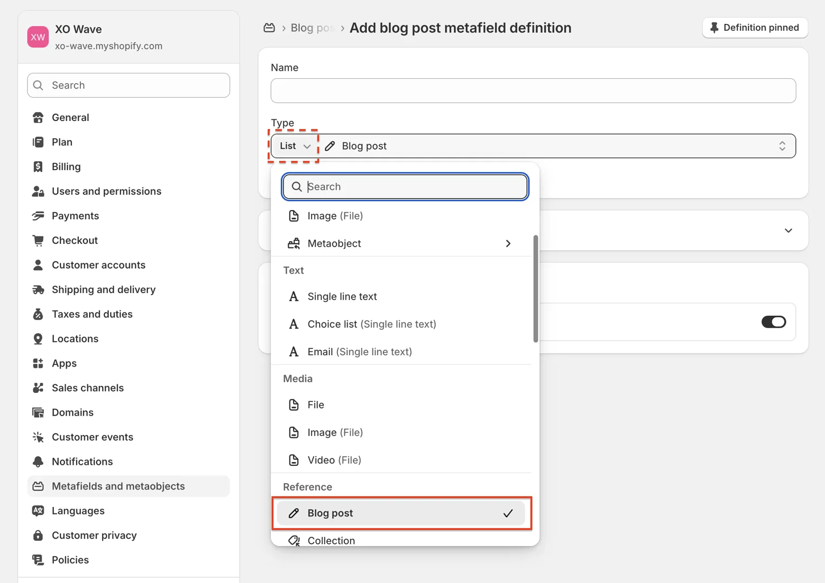Choose Single line text type option
The image size is (825, 583).
click(342, 296)
